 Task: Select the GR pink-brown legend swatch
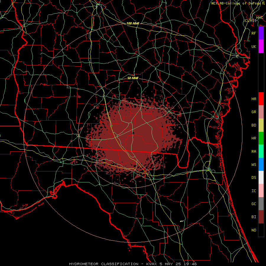pyautogui.click(x=261, y=112)
